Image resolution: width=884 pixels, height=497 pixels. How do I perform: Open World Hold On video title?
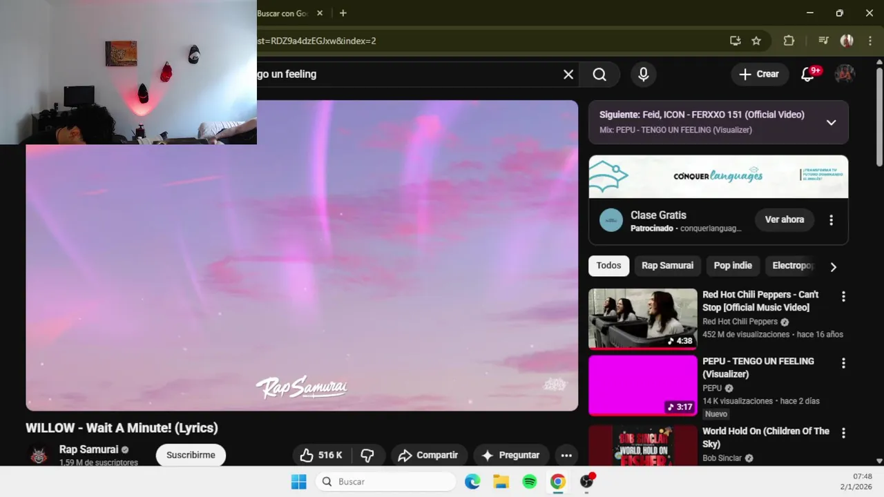766,438
